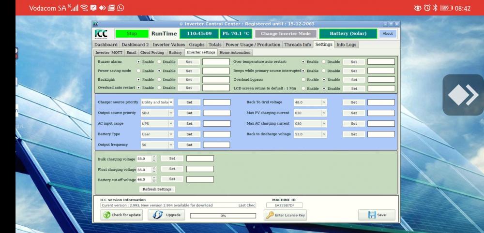The image size is (484, 233).
Task: Tap the floating double-arrow remote overlay icon
Action: pyautogui.click(x=463, y=95)
